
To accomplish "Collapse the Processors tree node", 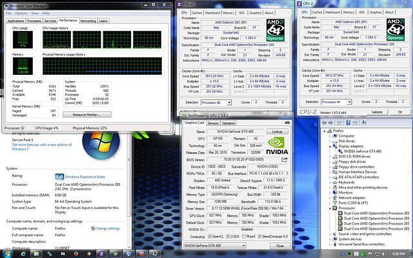I will click(x=330, y=208).
